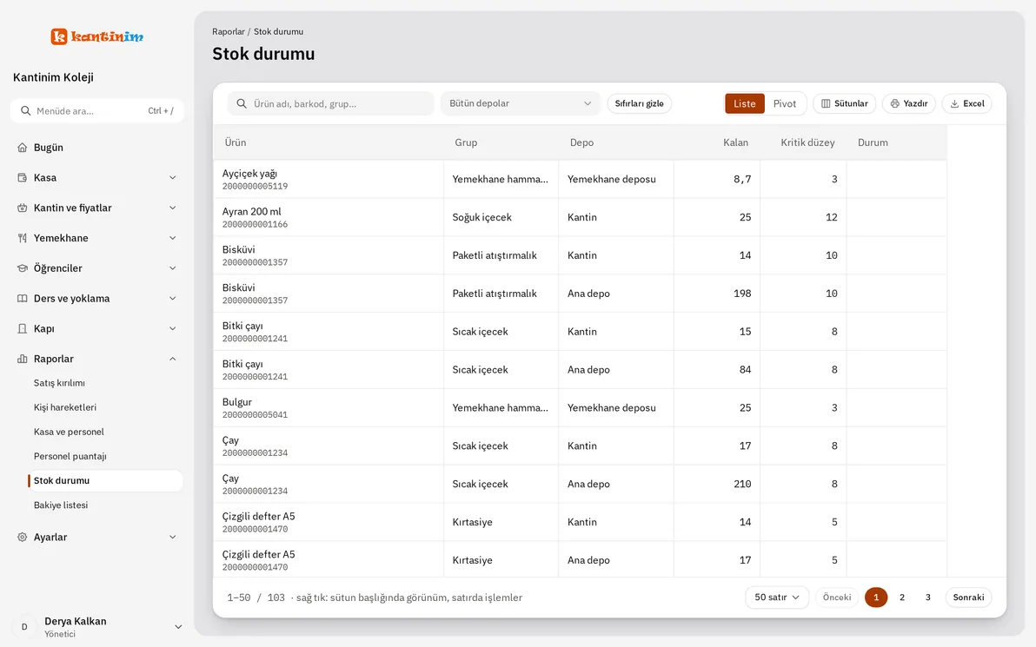Click the magnifier icon in product search
The width and height of the screenshot is (1036, 647).
[x=242, y=103]
